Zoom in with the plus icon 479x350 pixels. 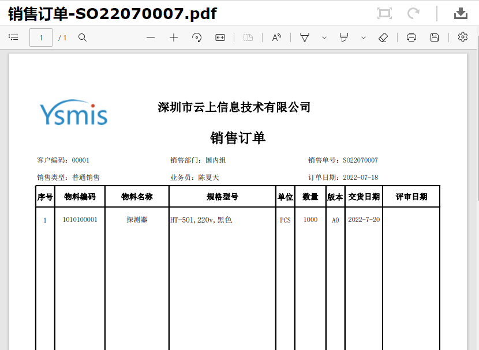(174, 37)
